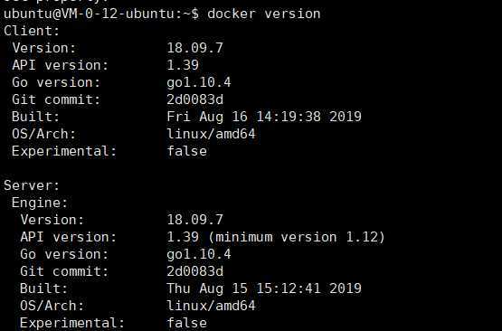Click the 'Server:' section heading
The image size is (502, 331).
[x=32, y=185]
